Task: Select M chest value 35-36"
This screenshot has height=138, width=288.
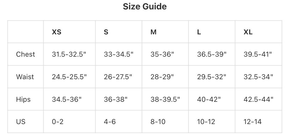Action: point(162,54)
